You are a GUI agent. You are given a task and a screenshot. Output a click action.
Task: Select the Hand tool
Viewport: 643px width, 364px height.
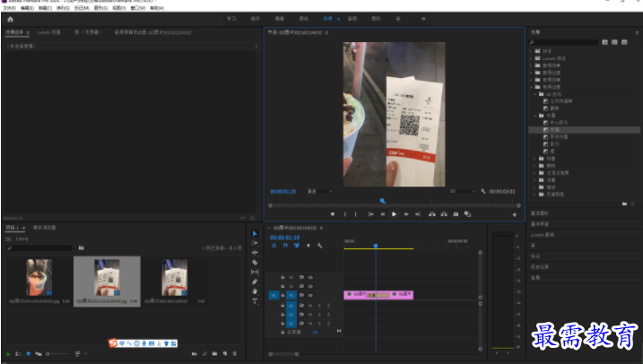255,291
